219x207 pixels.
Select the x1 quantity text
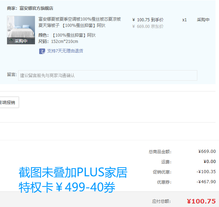coord(184,20)
